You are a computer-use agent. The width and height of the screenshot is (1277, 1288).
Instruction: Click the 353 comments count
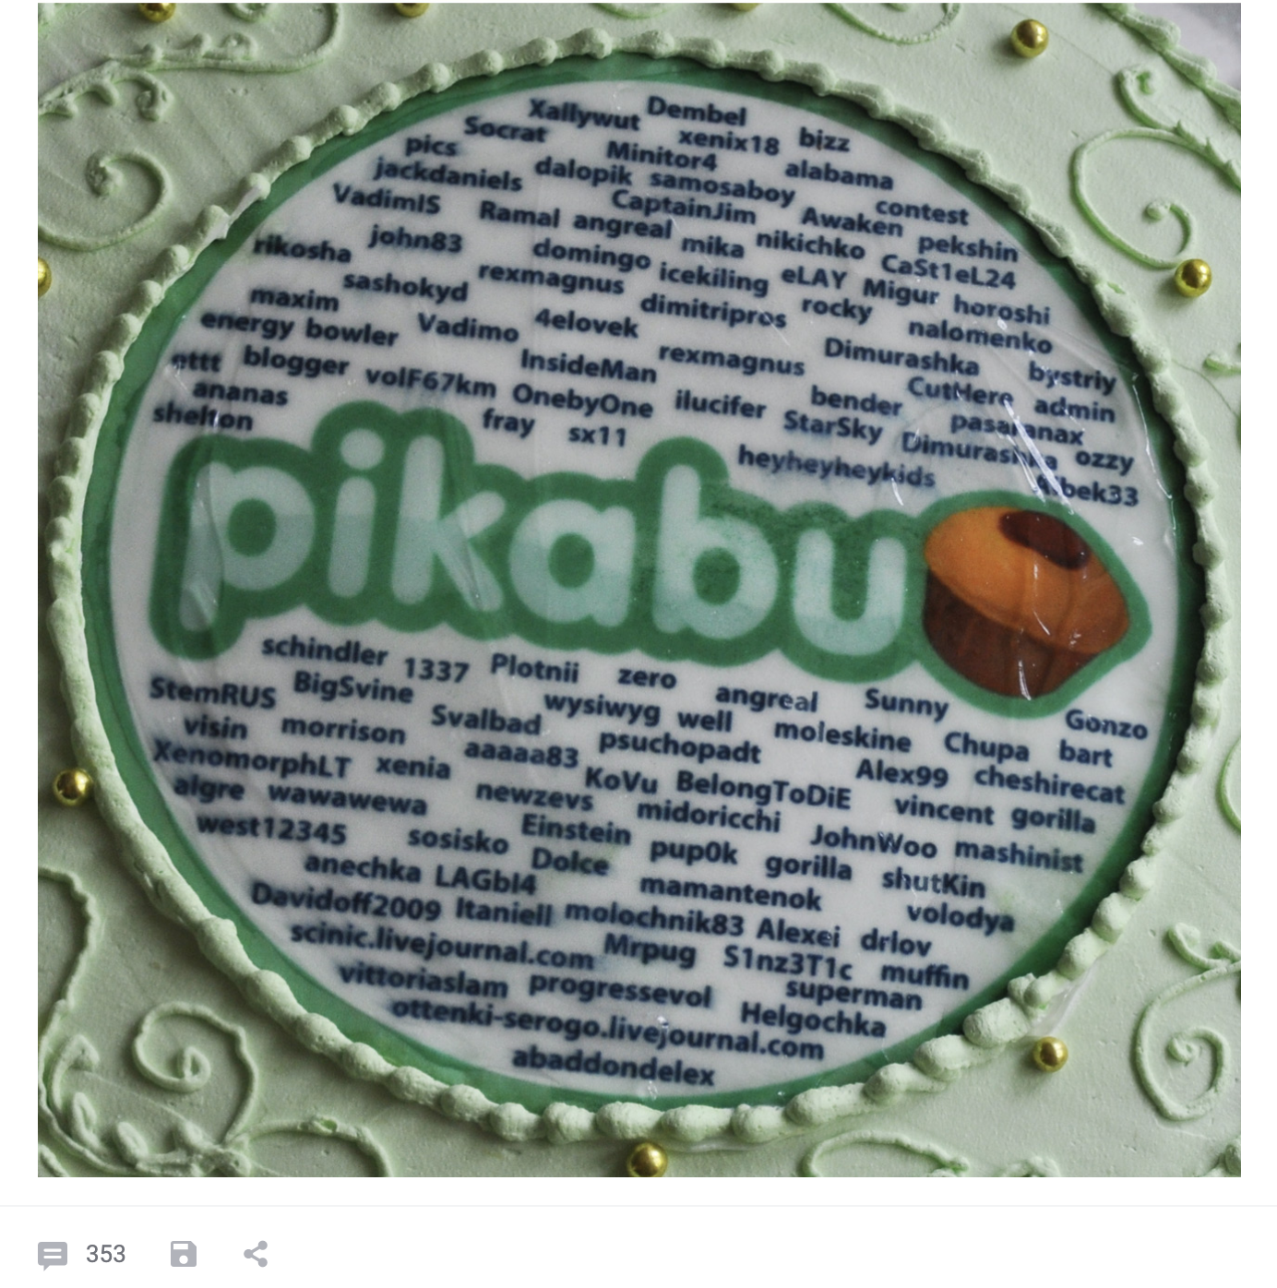pos(105,1255)
